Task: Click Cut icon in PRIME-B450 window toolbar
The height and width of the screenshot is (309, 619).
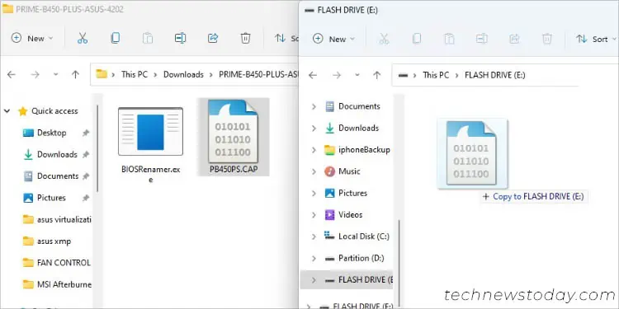Action: click(82, 38)
